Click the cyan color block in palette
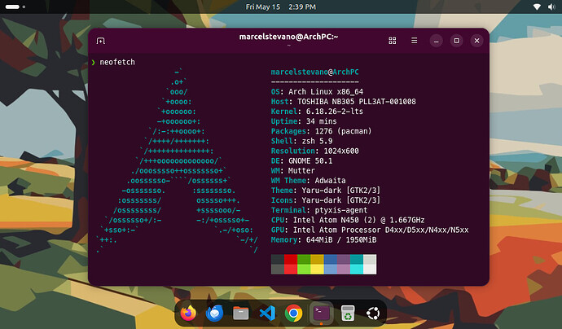This screenshot has width=562, height=329. click(x=357, y=265)
